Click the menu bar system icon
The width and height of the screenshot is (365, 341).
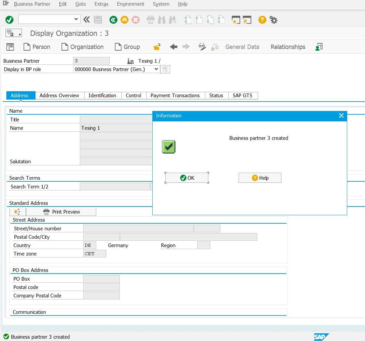point(6,3)
